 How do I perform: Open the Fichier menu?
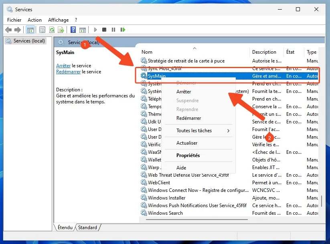click(14, 20)
